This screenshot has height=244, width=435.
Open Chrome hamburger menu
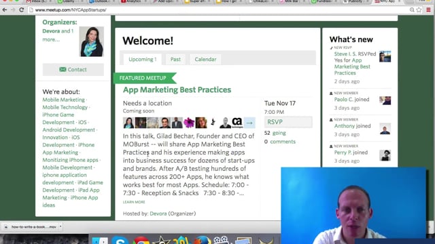pyautogui.click(x=429, y=10)
